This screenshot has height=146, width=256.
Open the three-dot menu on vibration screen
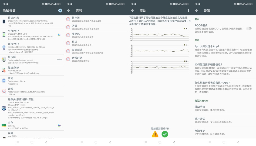pyautogui.click(x=188, y=11)
